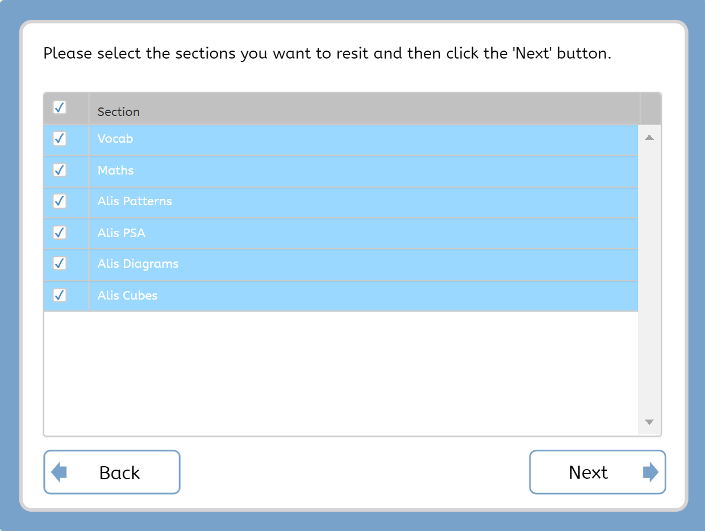Deselect the Alis Patterns checkbox

[x=60, y=201]
